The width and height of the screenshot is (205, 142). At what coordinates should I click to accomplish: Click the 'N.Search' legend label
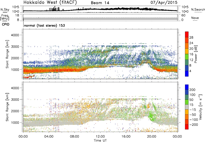pyautogui.click(x=198, y=9)
